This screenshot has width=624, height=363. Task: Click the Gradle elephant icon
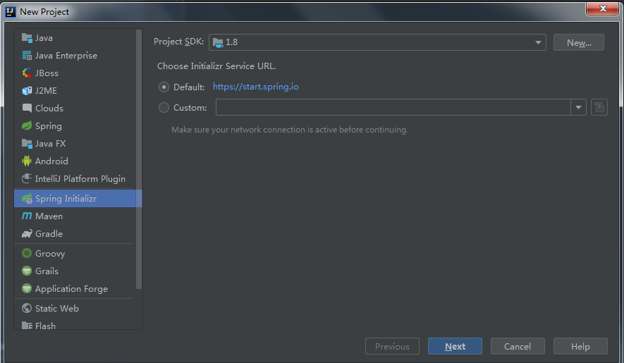(x=27, y=233)
